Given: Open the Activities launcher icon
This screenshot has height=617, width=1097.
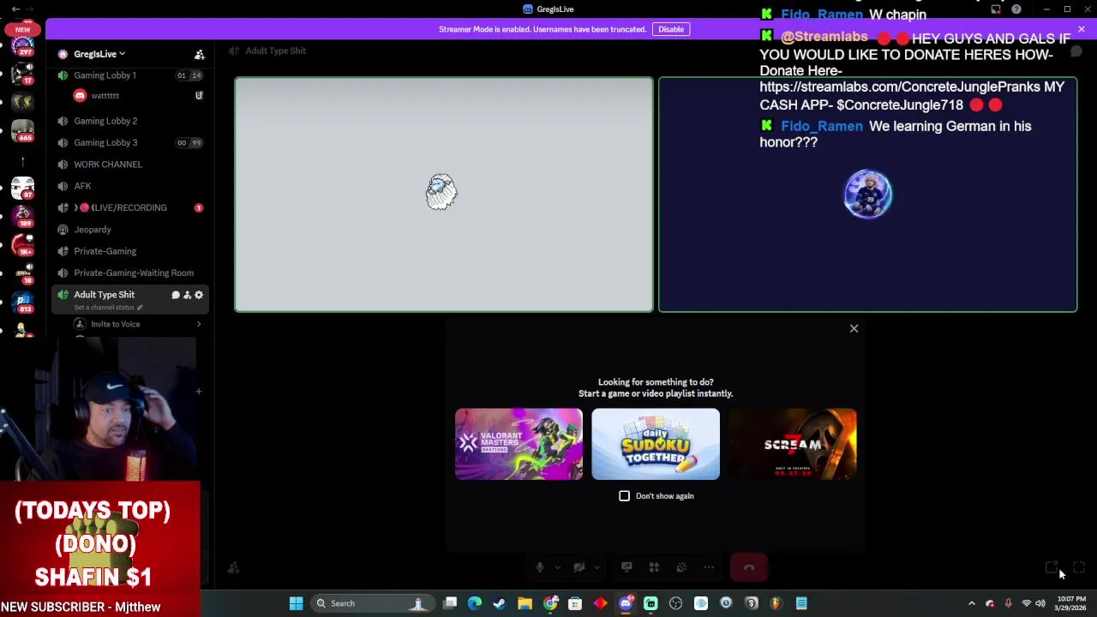Looking at the screenshot, I should 654,567.
